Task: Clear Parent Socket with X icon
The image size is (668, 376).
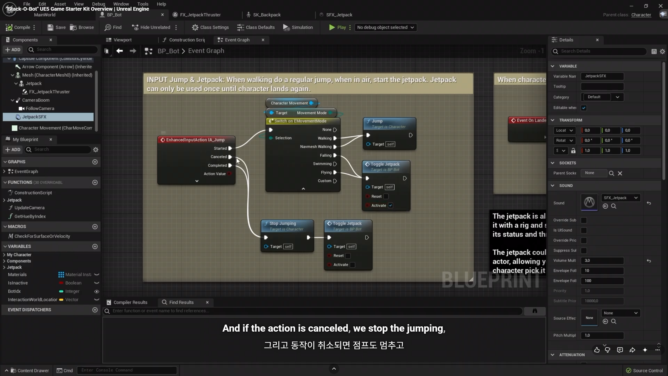Action: tap(620, 173)
